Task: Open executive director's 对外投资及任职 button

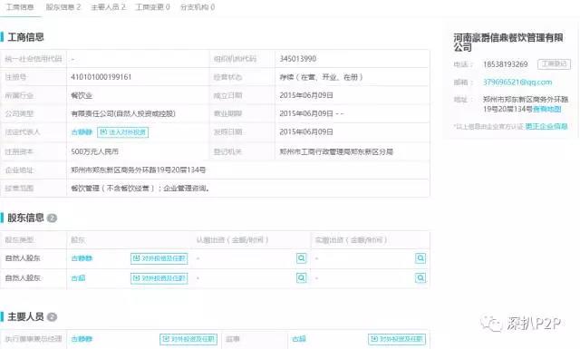Action: tap(188, 339)
